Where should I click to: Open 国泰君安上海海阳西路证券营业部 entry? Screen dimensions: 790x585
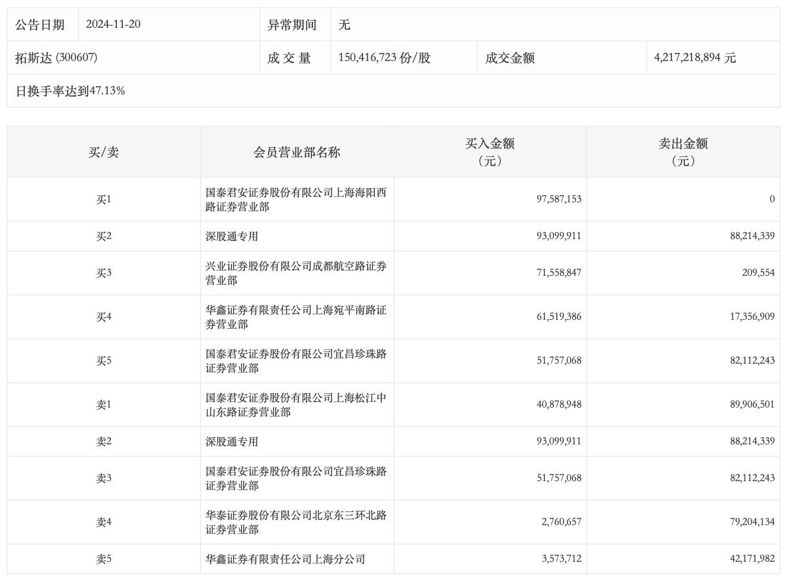[295, 199]
